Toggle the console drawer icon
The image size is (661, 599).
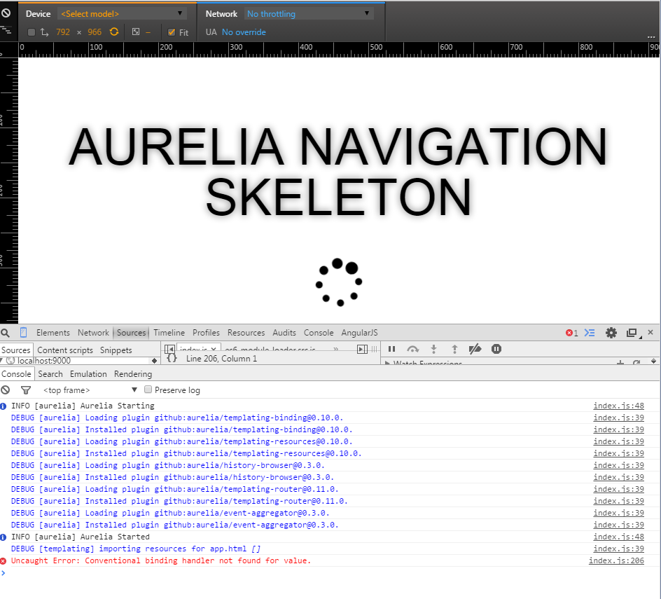point(590,333)
